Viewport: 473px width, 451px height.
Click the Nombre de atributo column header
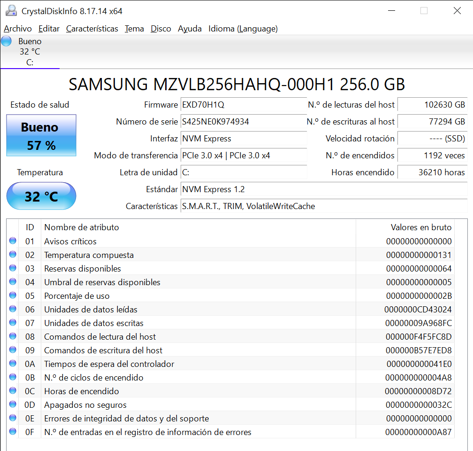82,227
